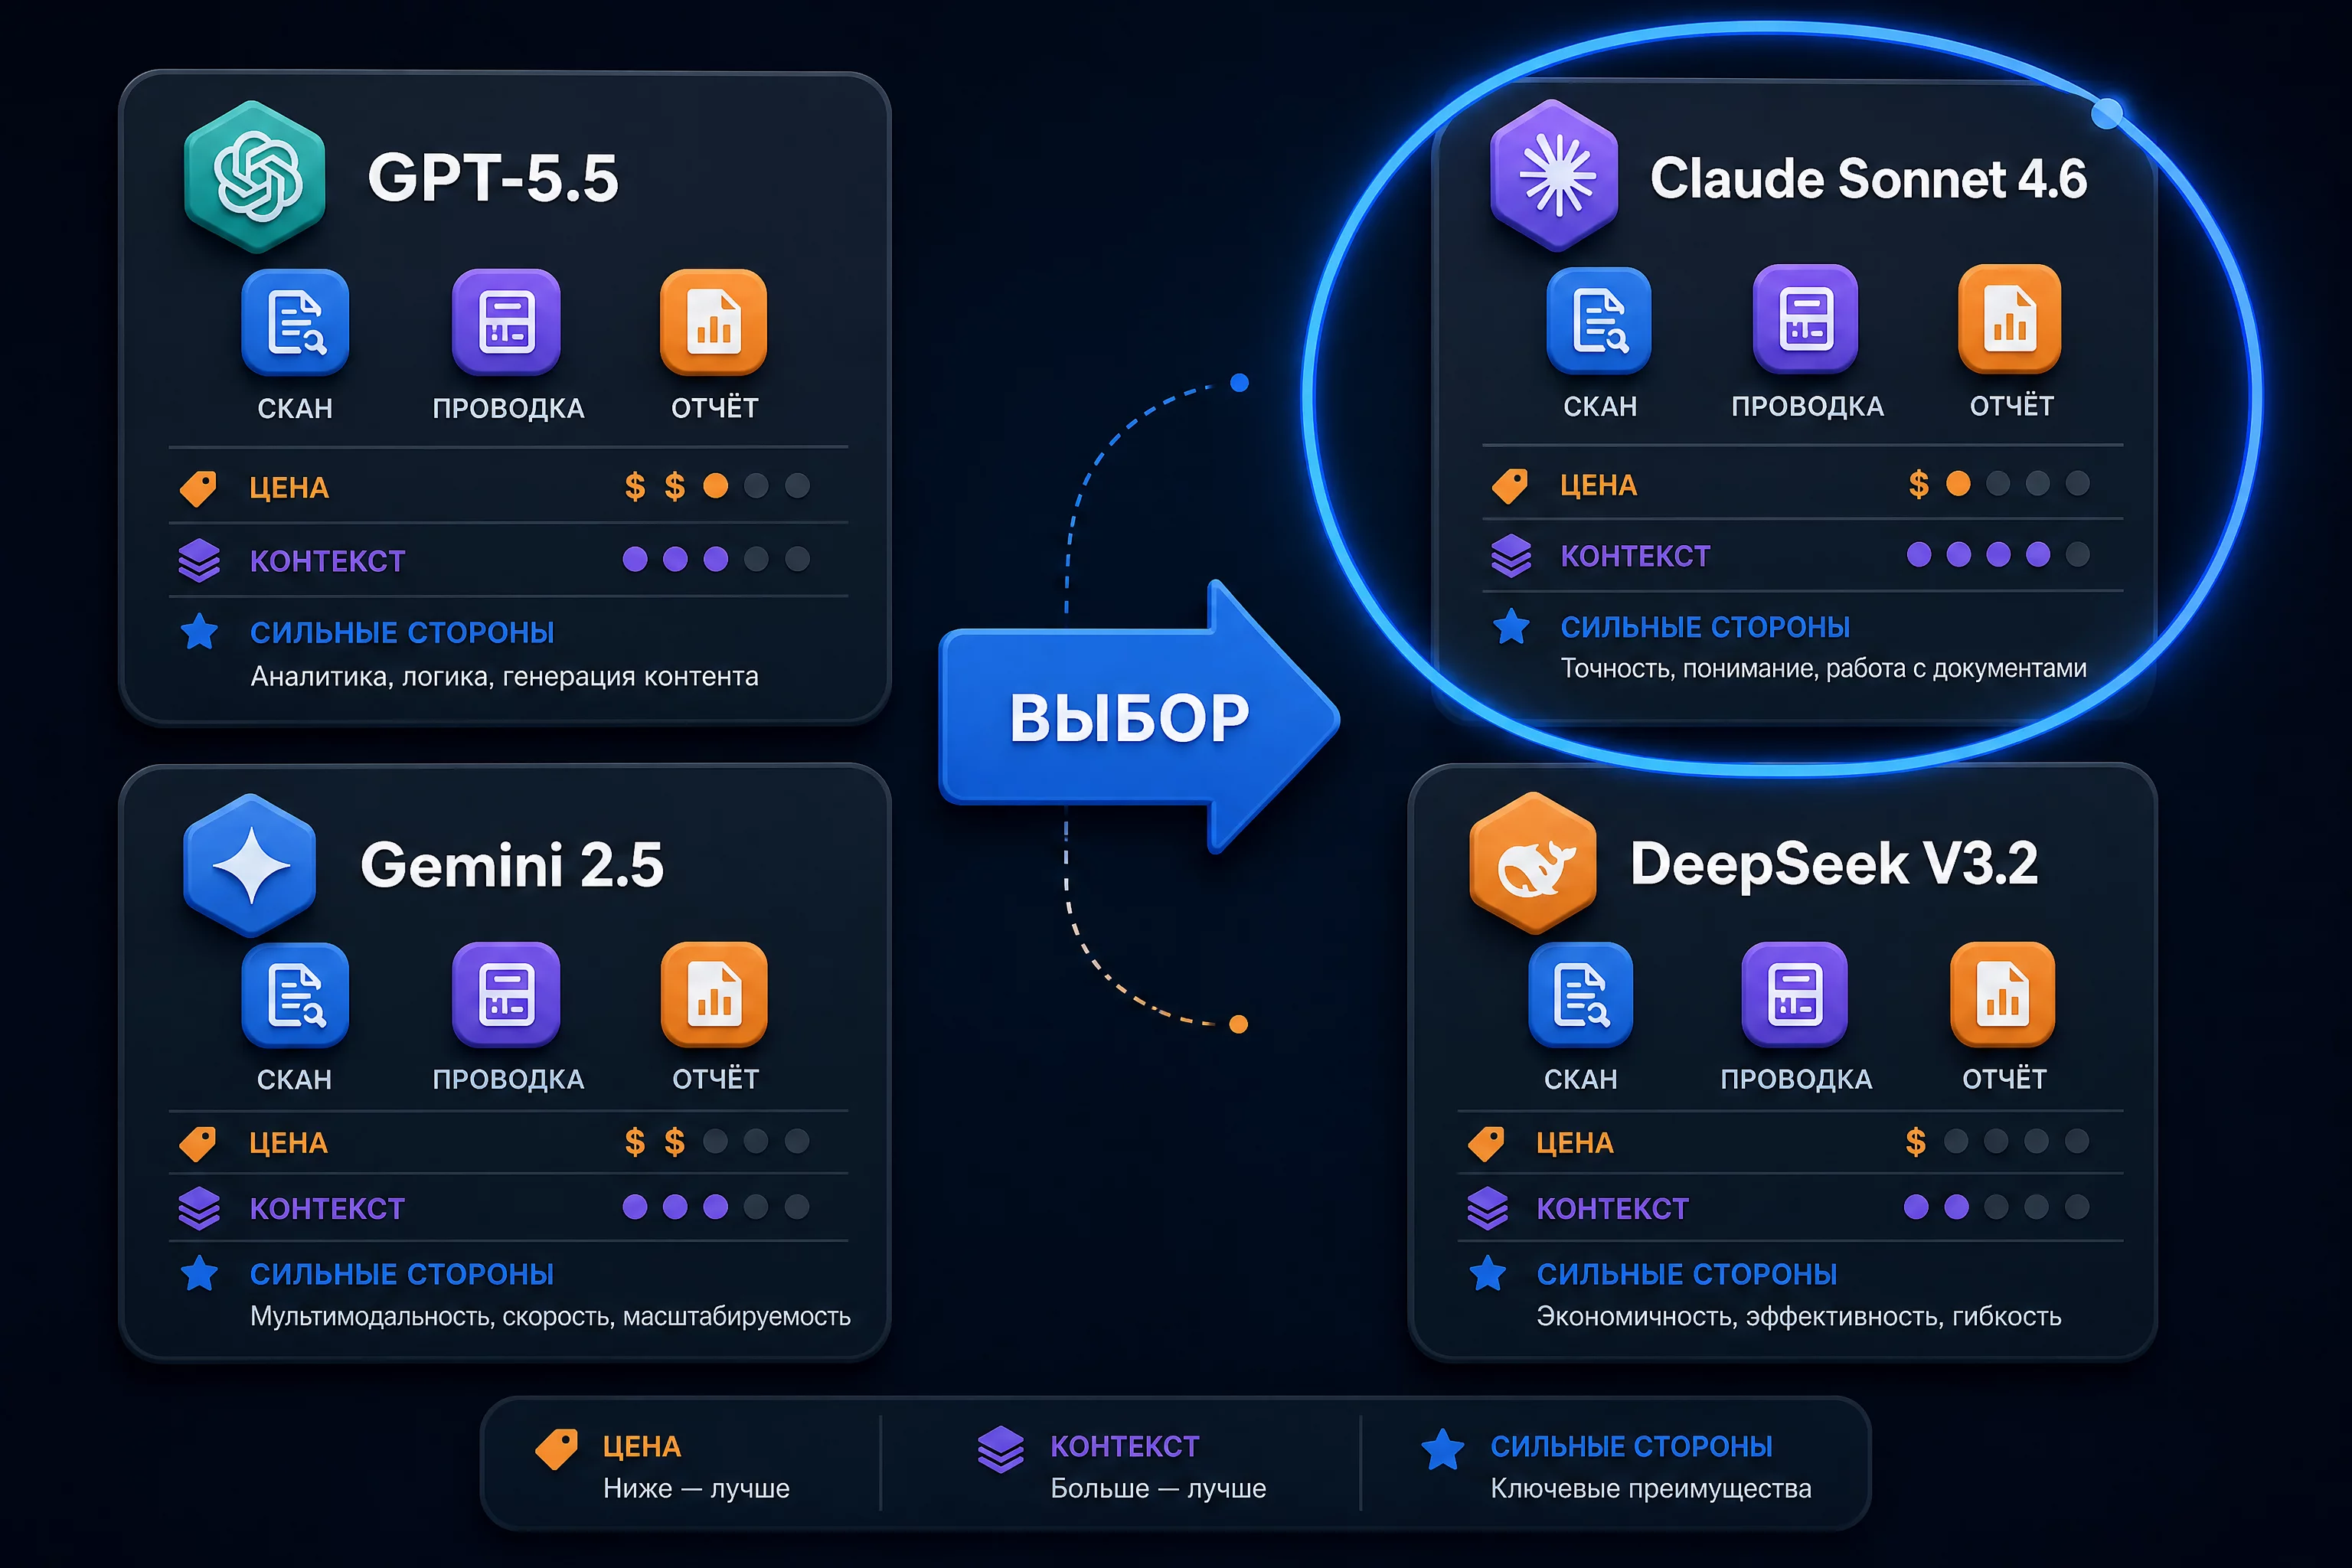Viewport: 2352px width, 1568px height.
Task: Click the blue ВЫБОР arrow
Action: 1138,716
